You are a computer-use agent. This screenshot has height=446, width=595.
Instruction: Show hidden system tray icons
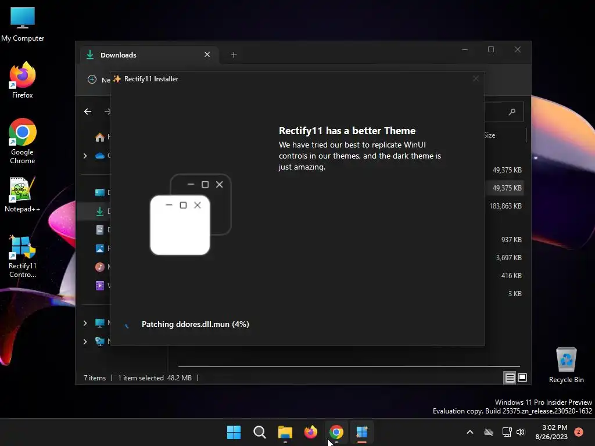[469, 432]
